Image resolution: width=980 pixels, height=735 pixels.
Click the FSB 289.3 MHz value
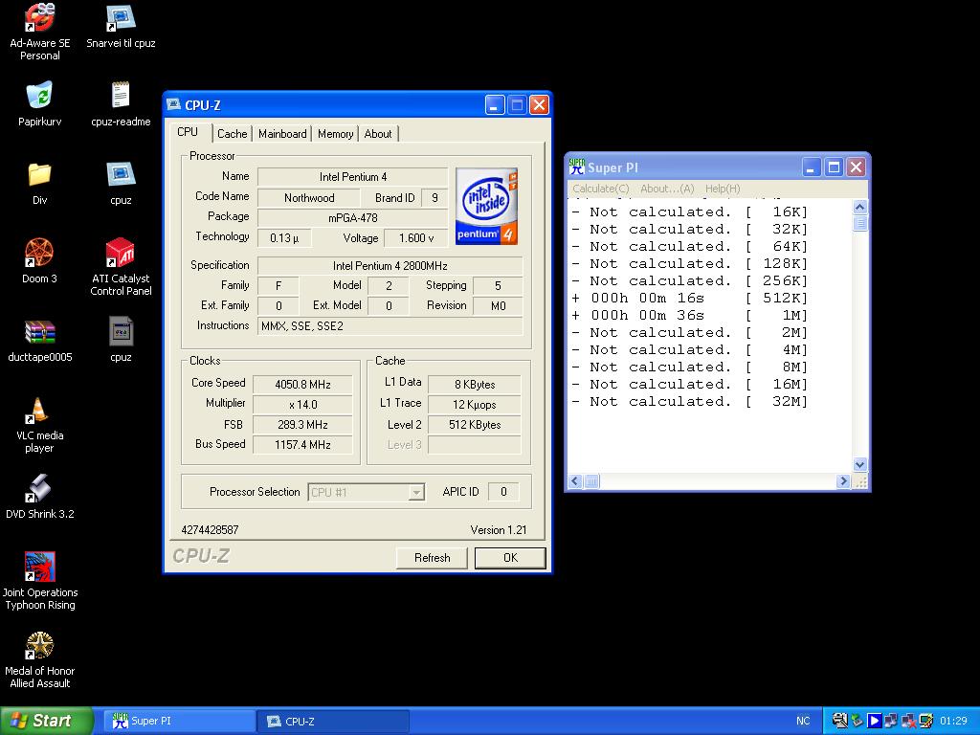pyautogui.click(x=302, y=424)
